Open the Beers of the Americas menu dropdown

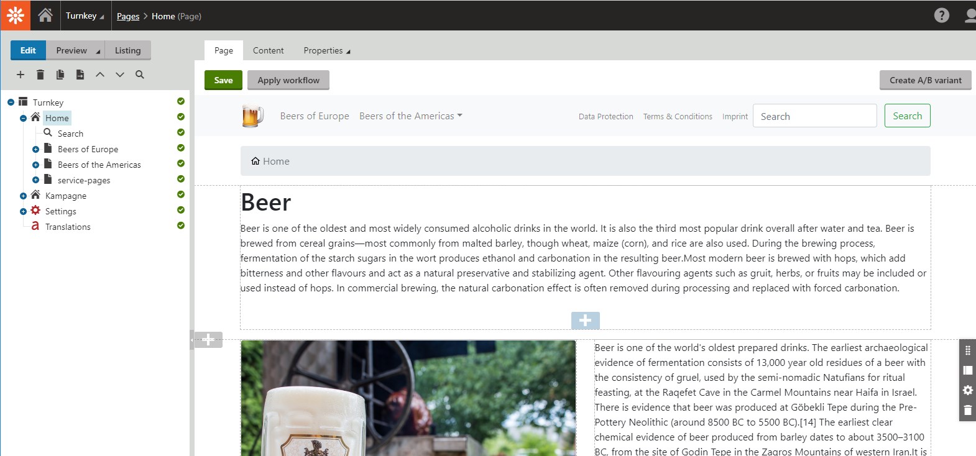[411, 116]
